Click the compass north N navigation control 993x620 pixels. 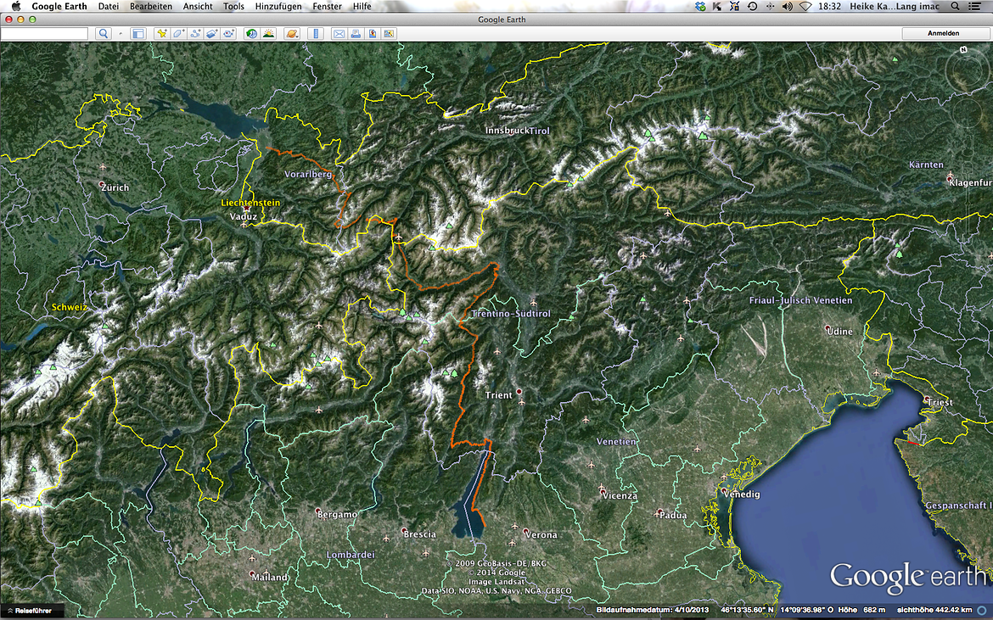coord(963,49)
